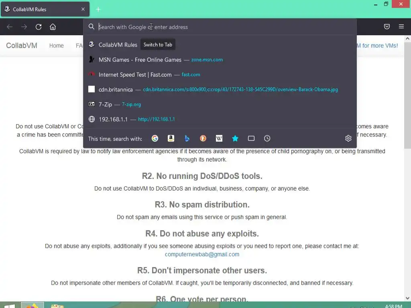
Task: Save page to Pocket
Action: tap(387, 26)
